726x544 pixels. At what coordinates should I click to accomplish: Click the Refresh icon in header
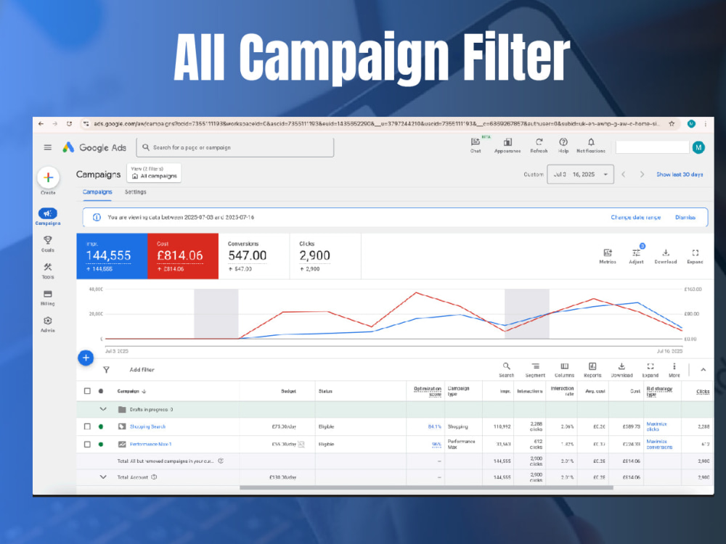539,145
